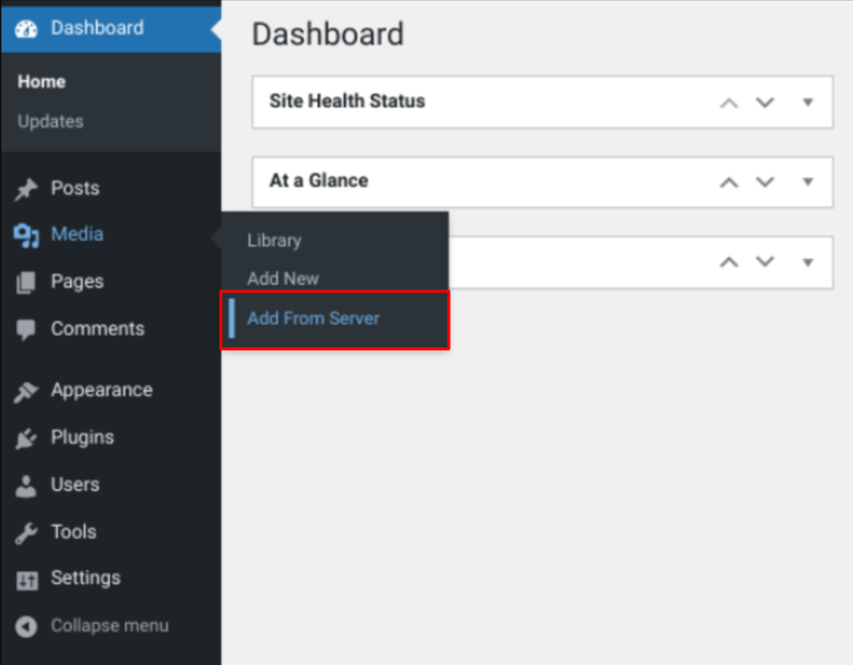Click the Settings sliders icon
The width and height of the screenshot is (853, 665).
[x=27, y=579]
